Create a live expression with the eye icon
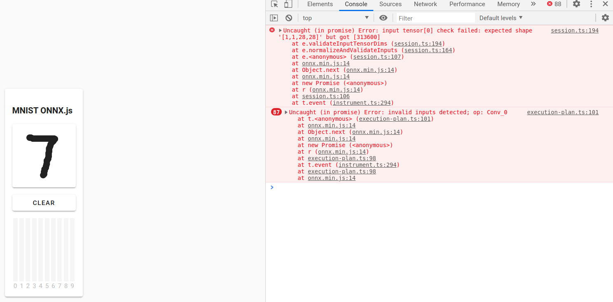Screen dimensions: 613x302 383,18
